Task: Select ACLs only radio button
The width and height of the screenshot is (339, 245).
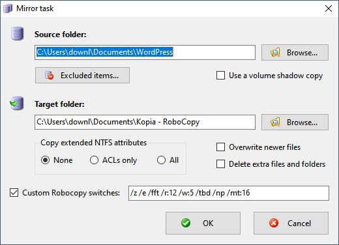Action: pos(94,160)
